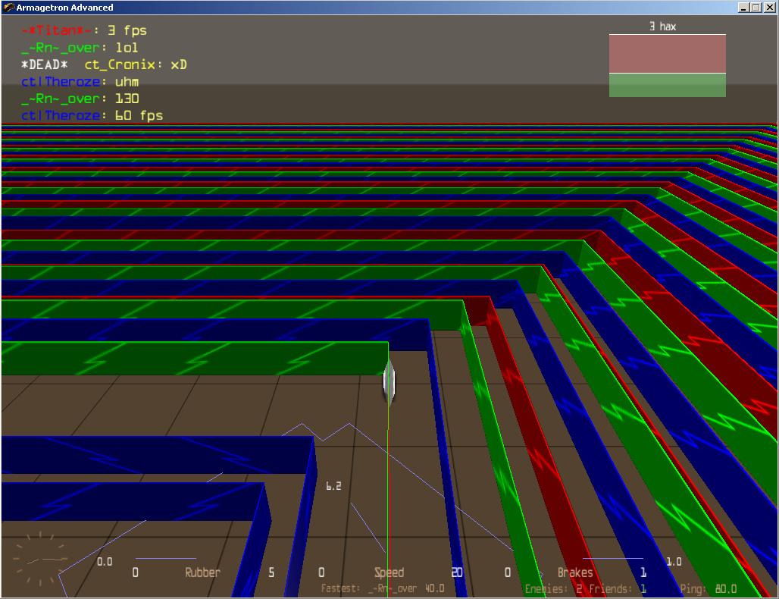Minimize the Armagetron Advanced window
This screenshot has width=779, height=599.
tap(743, 8)
